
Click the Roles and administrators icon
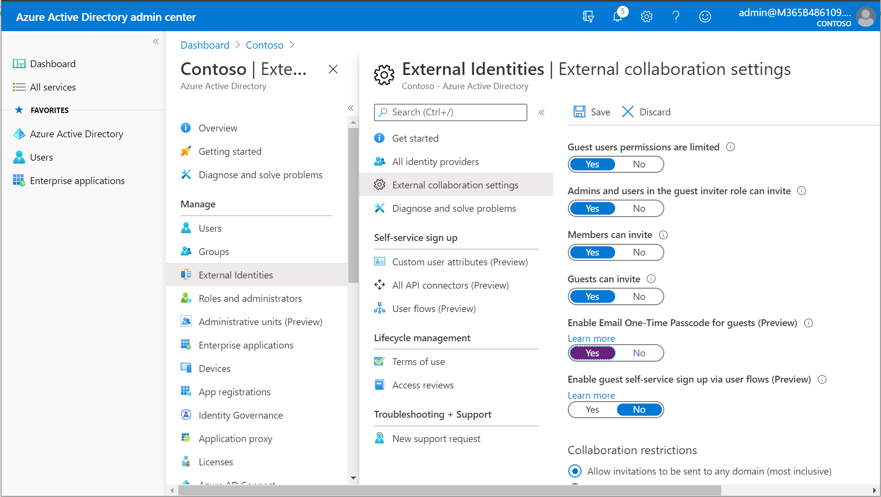click(x=186, y=298)
